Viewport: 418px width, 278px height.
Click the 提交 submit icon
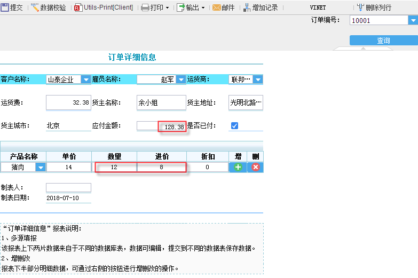tap(4, 7)
